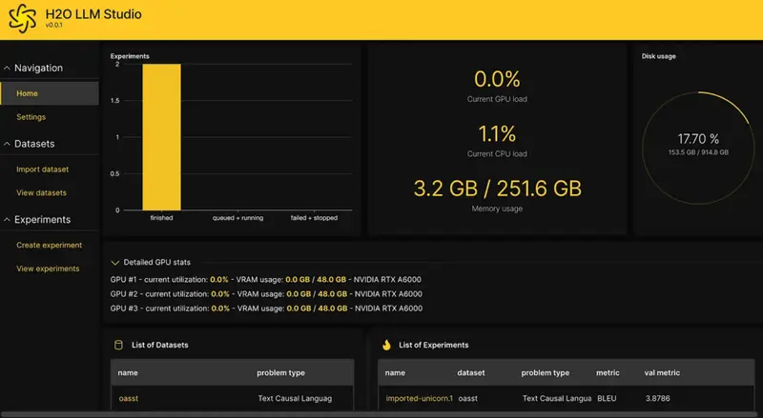Click the dataset column header in experiments table
This screenshot has height=418, width=763.
[470, 373]
